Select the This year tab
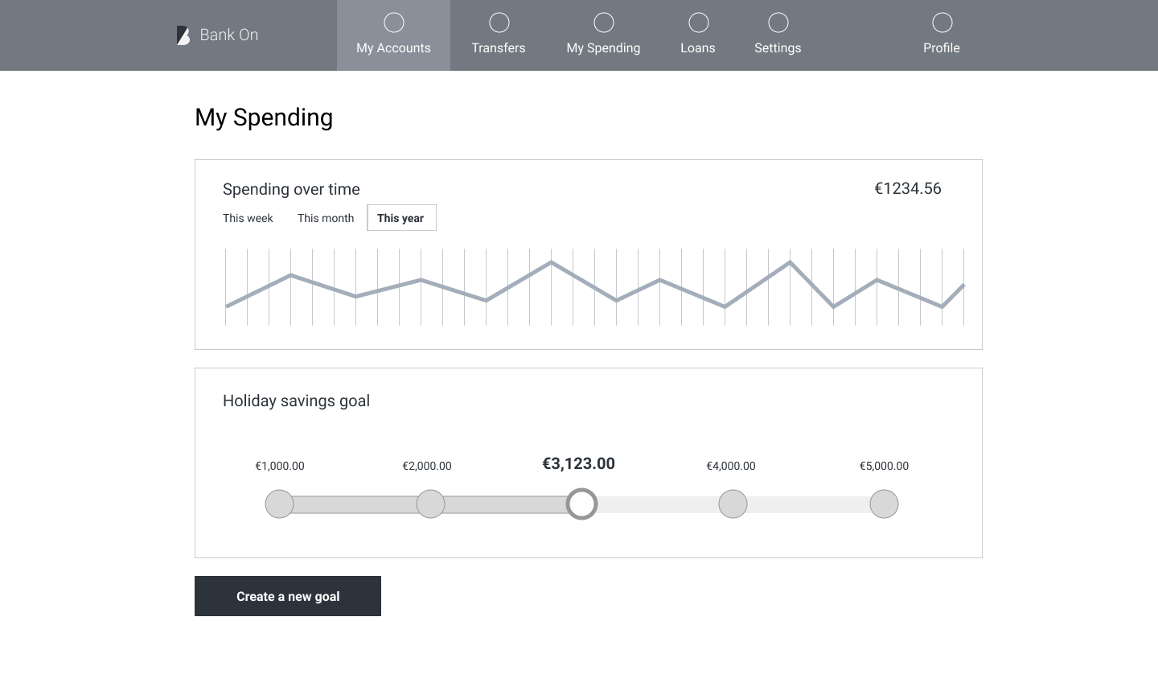 pos(401,218)
